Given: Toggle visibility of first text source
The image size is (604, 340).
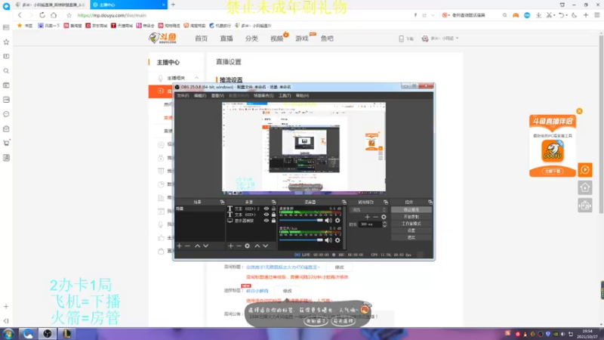Looking at the screenshot, I should [267, 209].
